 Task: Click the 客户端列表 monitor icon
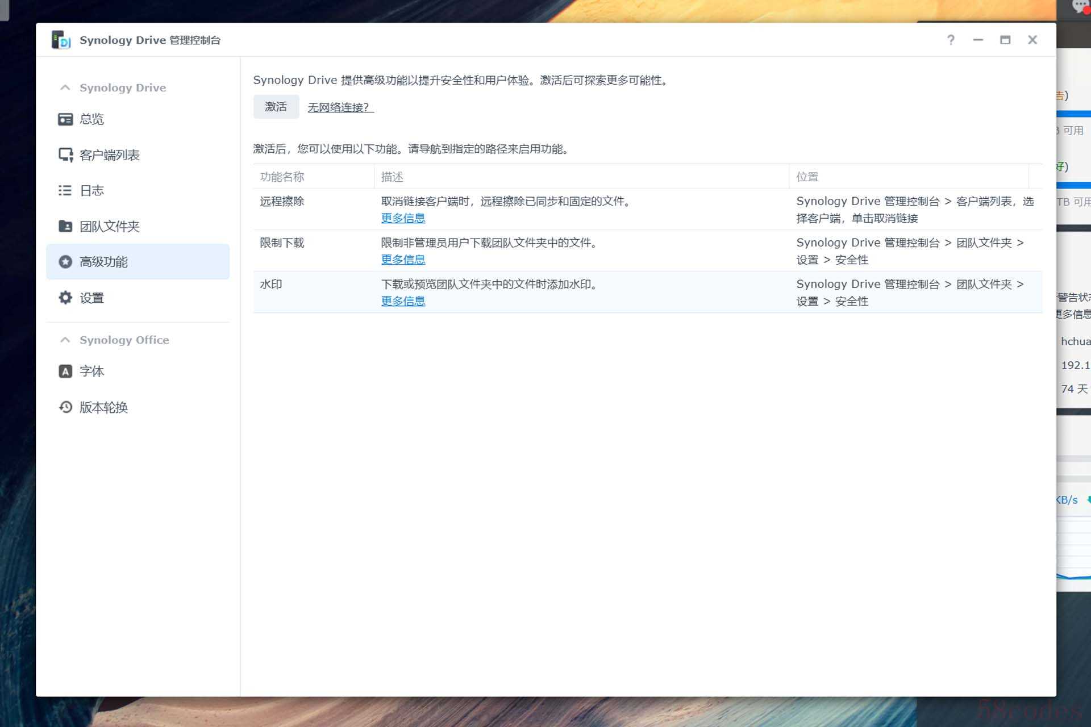coord(65,155)
